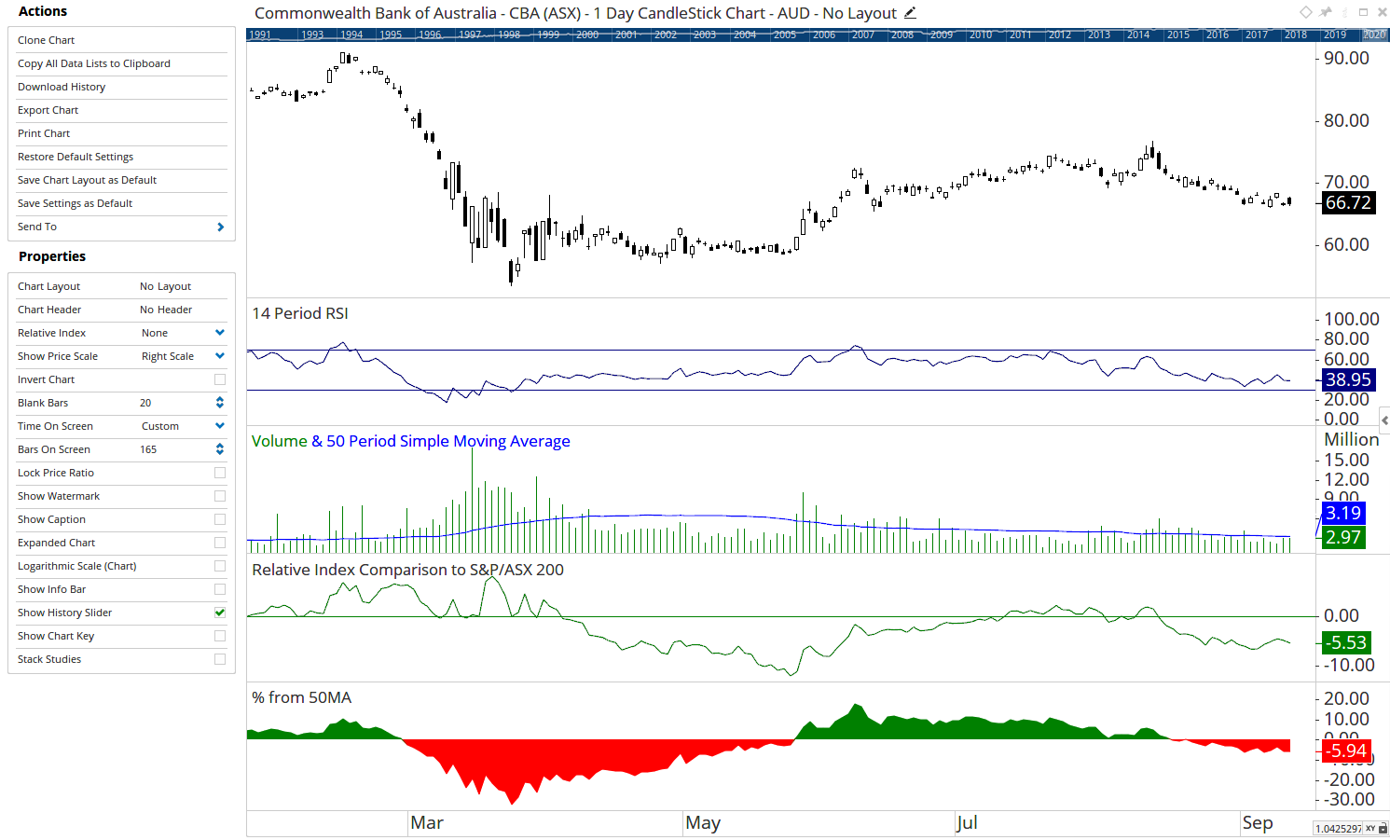Click Save Settings as Default
This screenshot has width=1390, height=840.
pos(121,203)
